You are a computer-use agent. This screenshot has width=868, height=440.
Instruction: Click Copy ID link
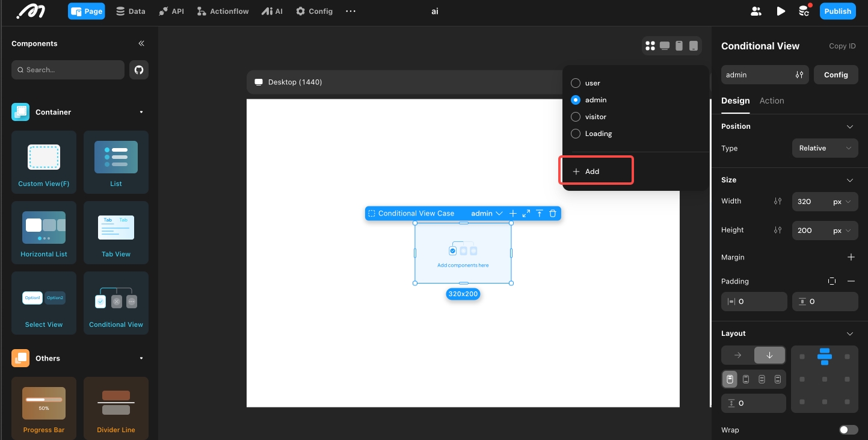click(842, 46)
